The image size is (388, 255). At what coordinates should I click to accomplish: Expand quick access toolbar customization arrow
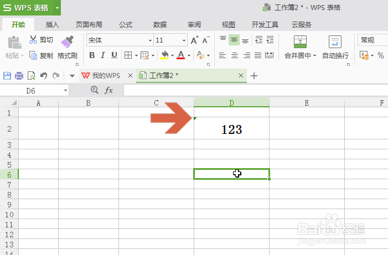[72, 76]
